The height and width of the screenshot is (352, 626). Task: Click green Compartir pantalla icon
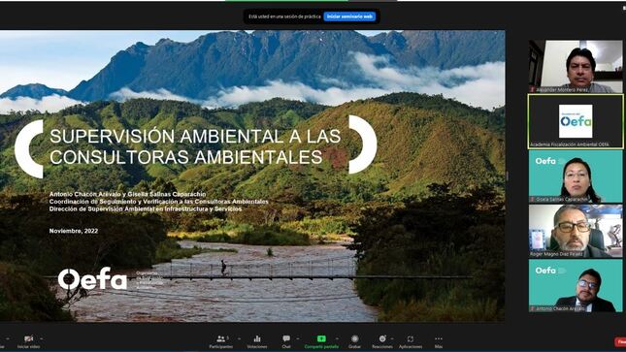click(x=321, y=338)
